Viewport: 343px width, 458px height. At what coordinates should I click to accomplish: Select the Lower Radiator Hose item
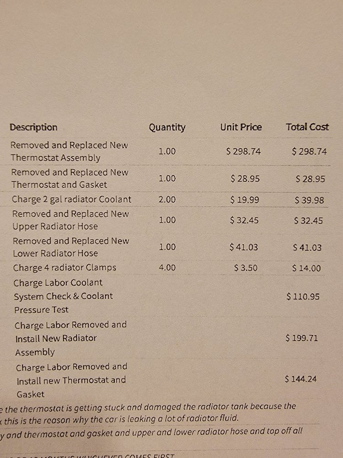[71, 247]
